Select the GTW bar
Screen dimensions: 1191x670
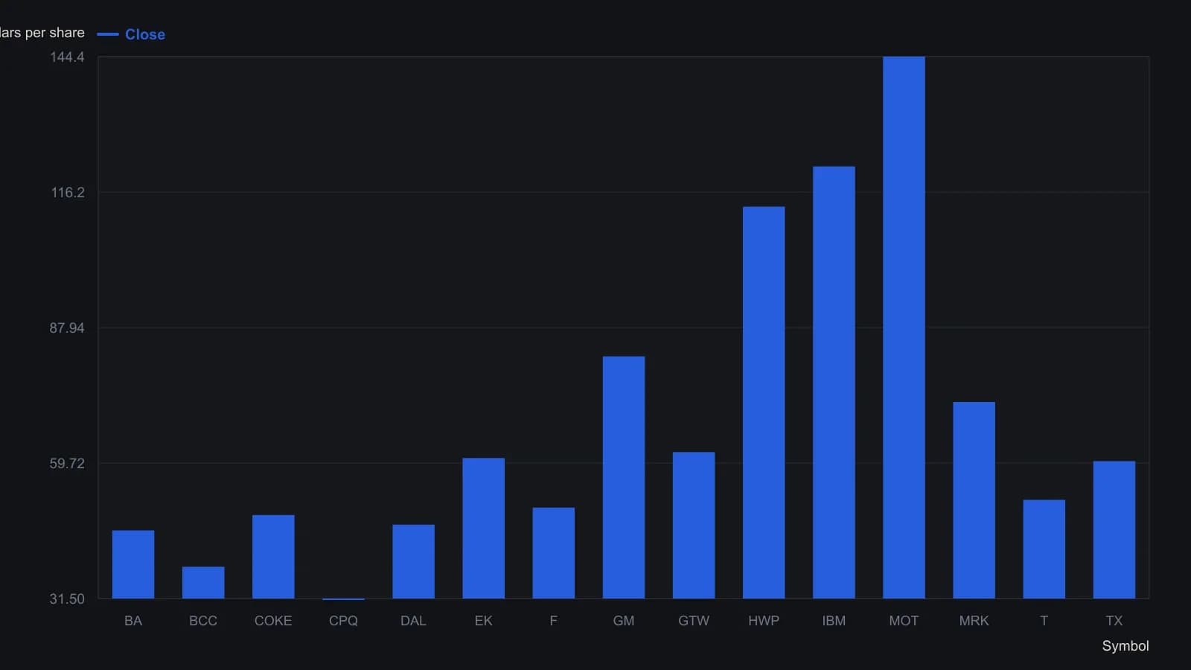pyautogui.click(x=694, y=525)
